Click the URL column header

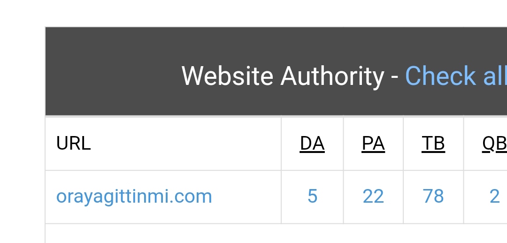click(x=73, y=144)
